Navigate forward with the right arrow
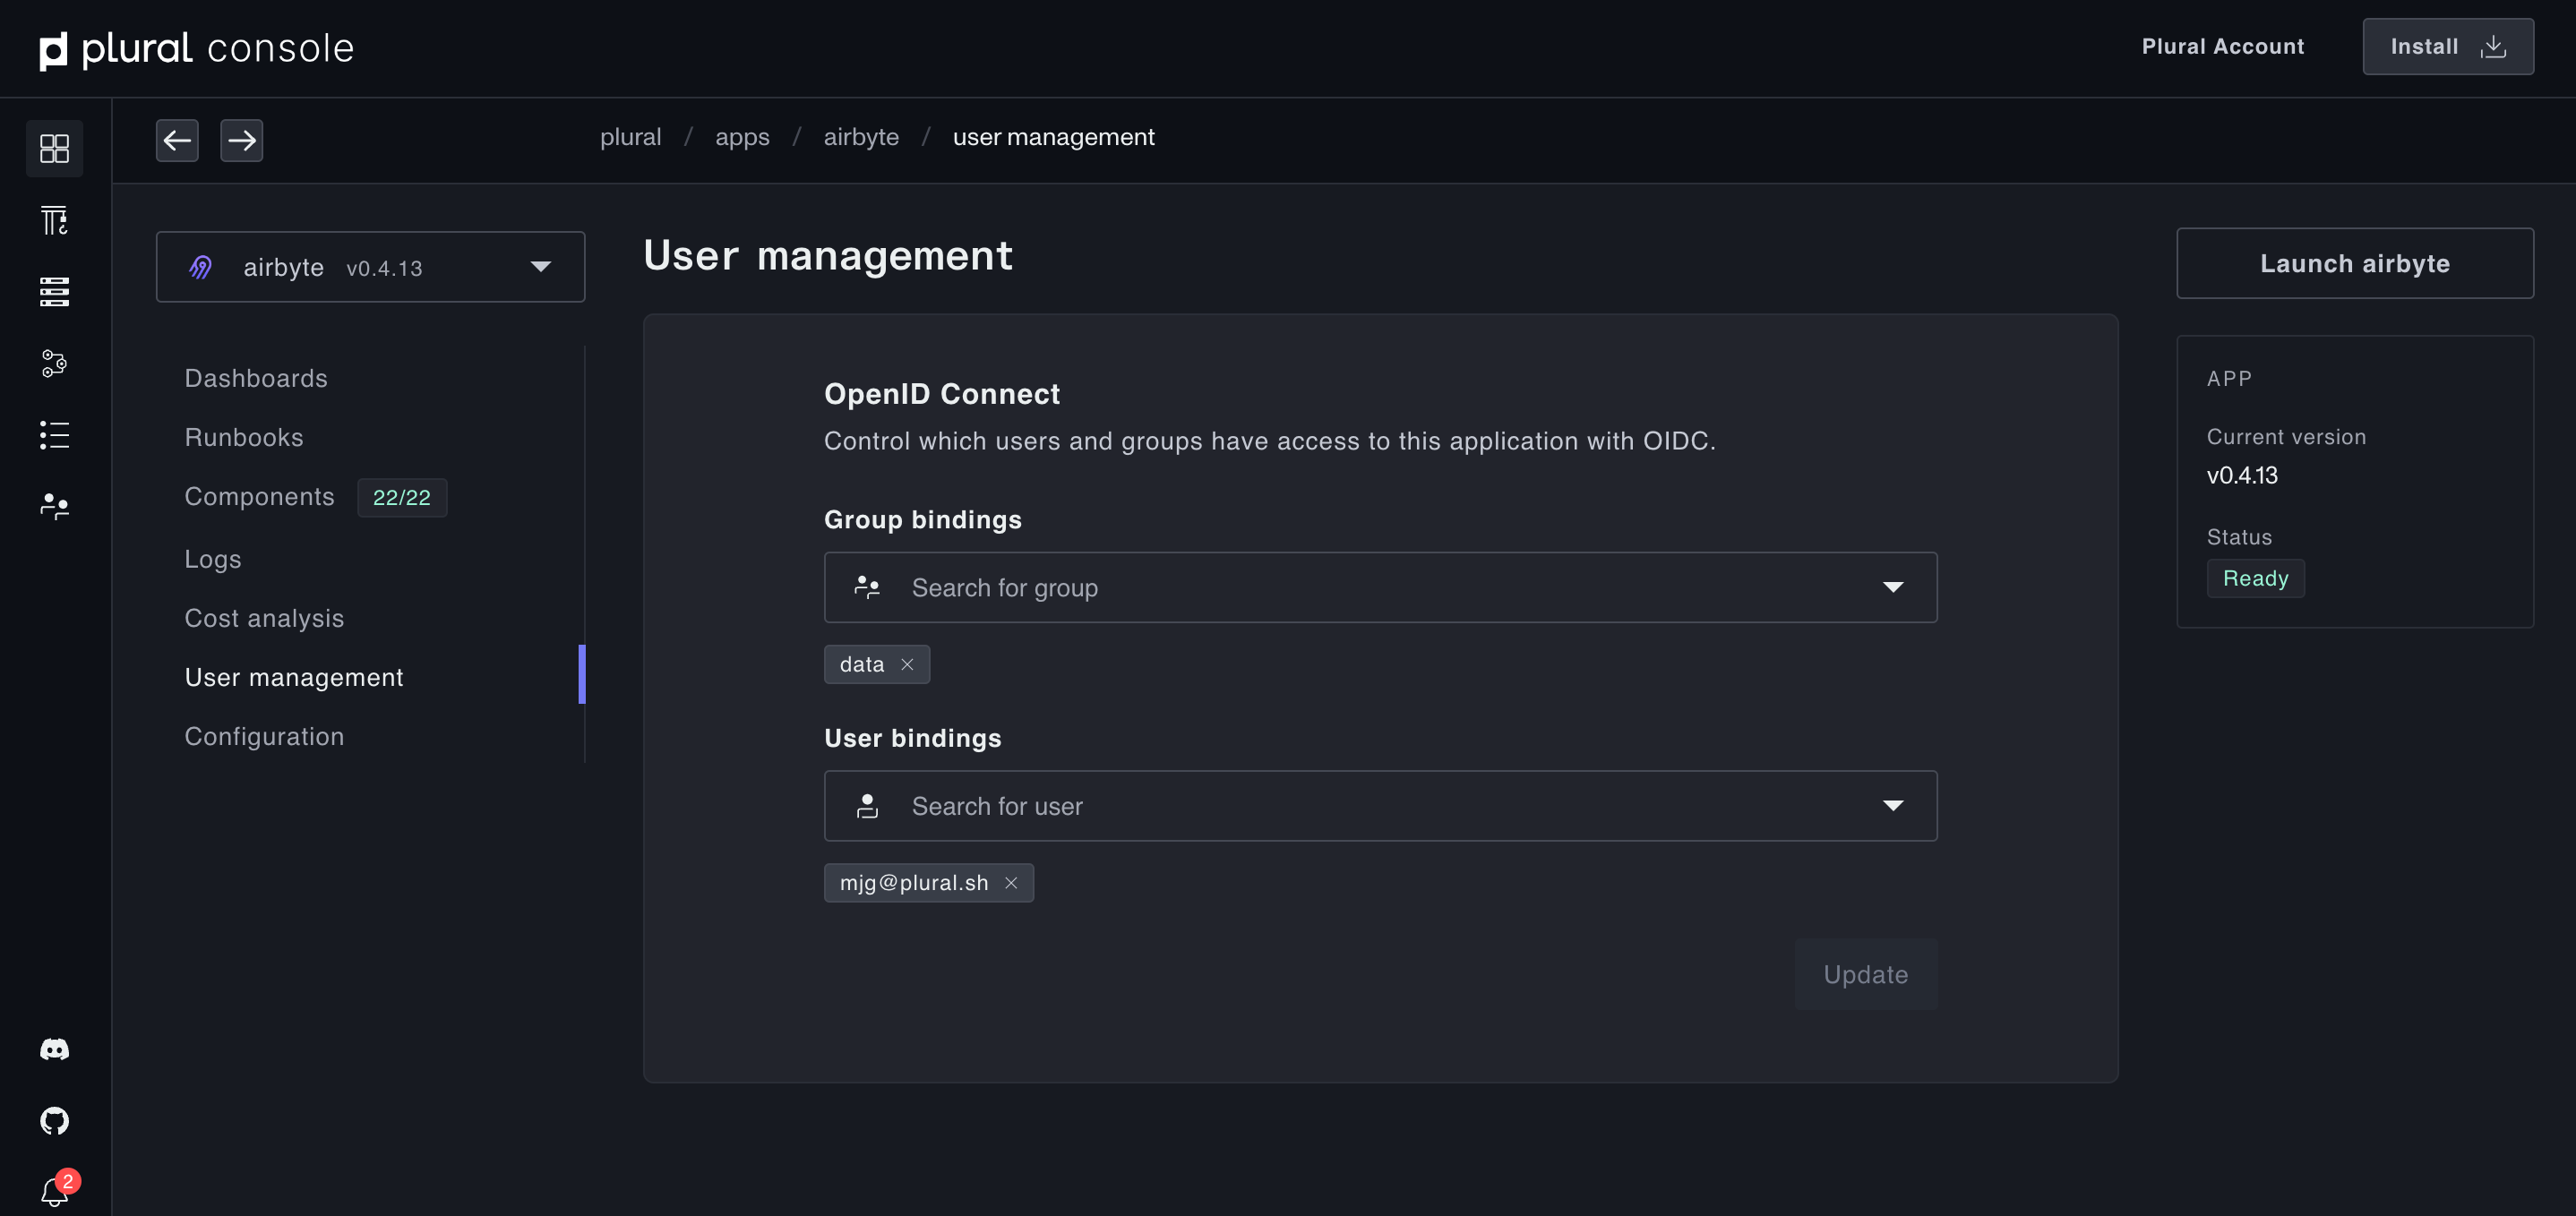This screenshot has width=2576, height=1216. 241,140
